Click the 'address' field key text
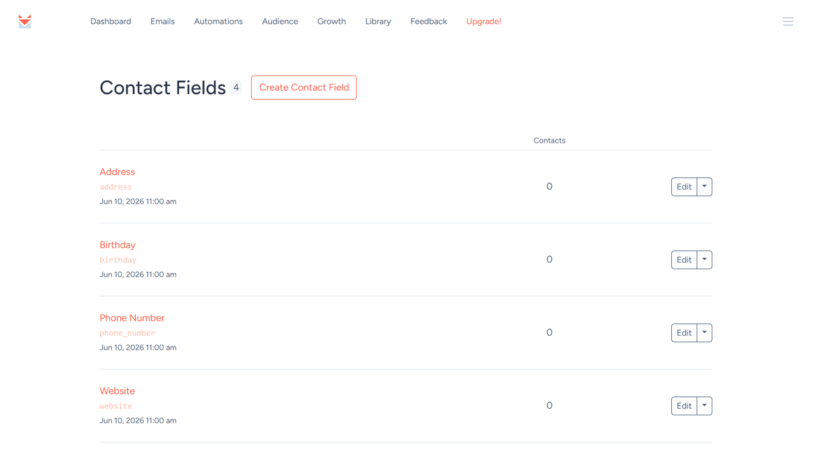 115,187
